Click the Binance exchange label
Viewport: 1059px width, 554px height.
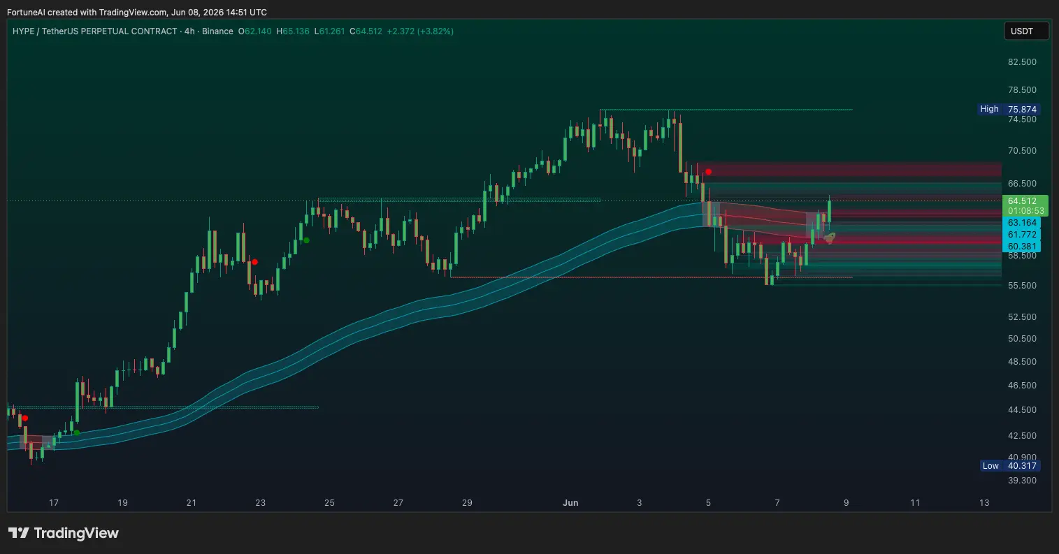(217, 31)
